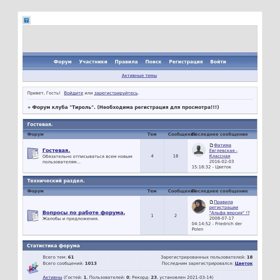Screen dimensions: 280x280
Task: Click Обязательно отписываться всем новым description
Action: [87, 159]
